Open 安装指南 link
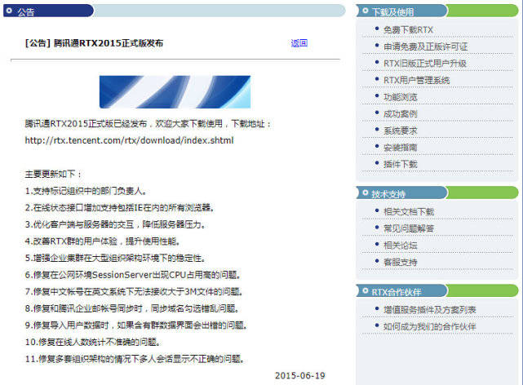This screenshot has height=385, width=523. pos(401,148)
